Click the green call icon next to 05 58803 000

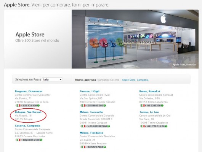104,106
